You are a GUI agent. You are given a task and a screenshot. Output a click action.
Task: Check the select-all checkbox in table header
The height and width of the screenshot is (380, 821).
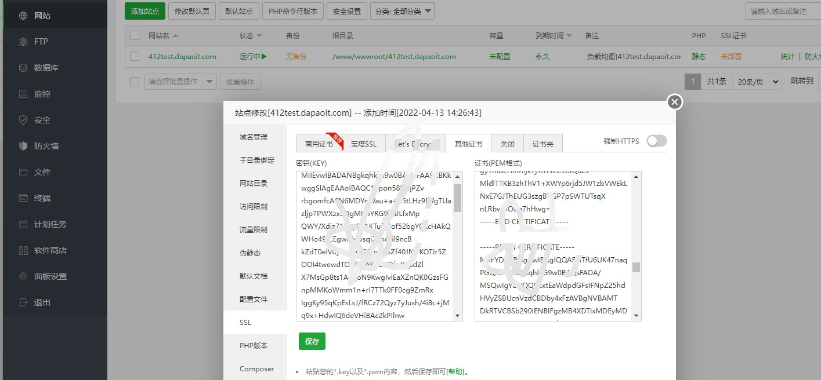tap(135, 36)
